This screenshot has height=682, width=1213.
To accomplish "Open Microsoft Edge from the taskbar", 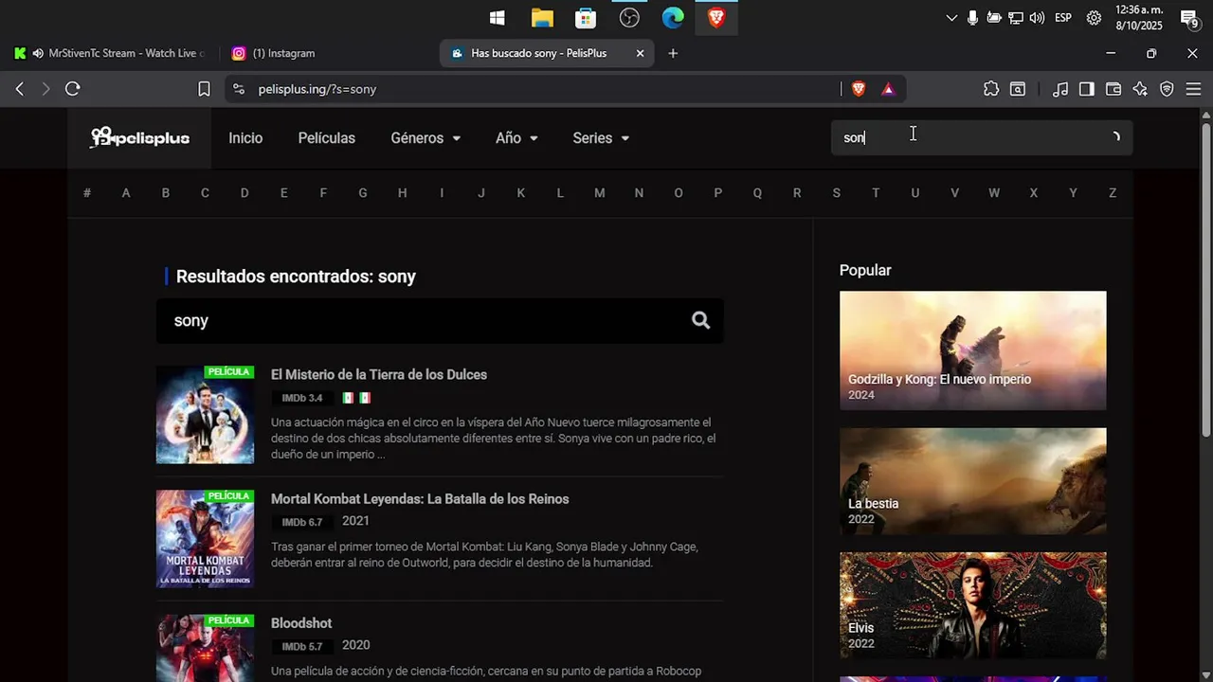I will [673, 17].
